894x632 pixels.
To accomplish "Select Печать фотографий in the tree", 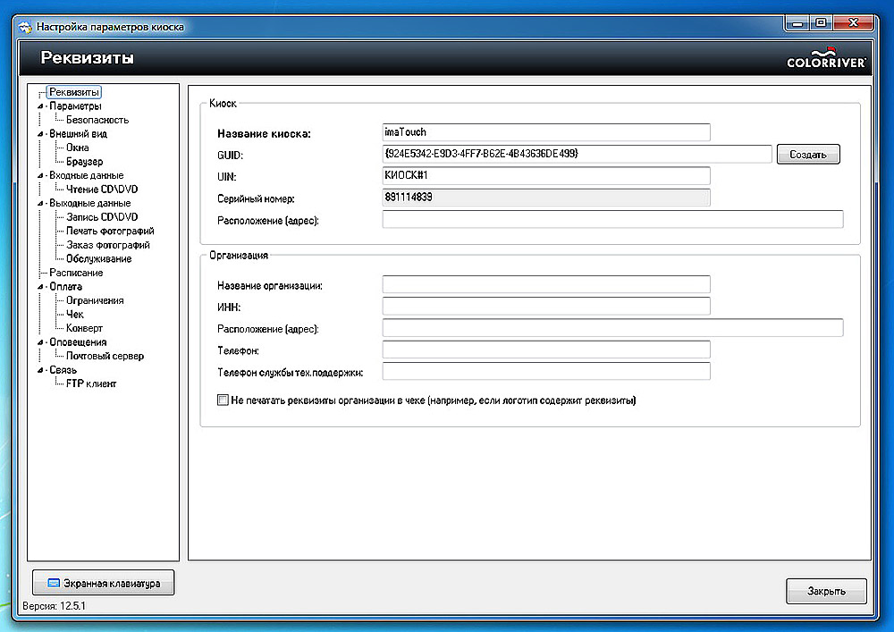I will [110, 232].
